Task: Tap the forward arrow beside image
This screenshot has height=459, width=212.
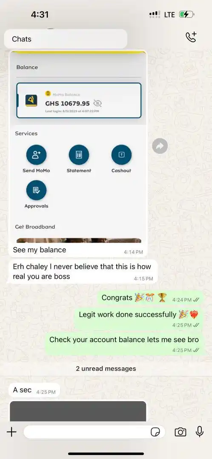Action: pos(160,146)
